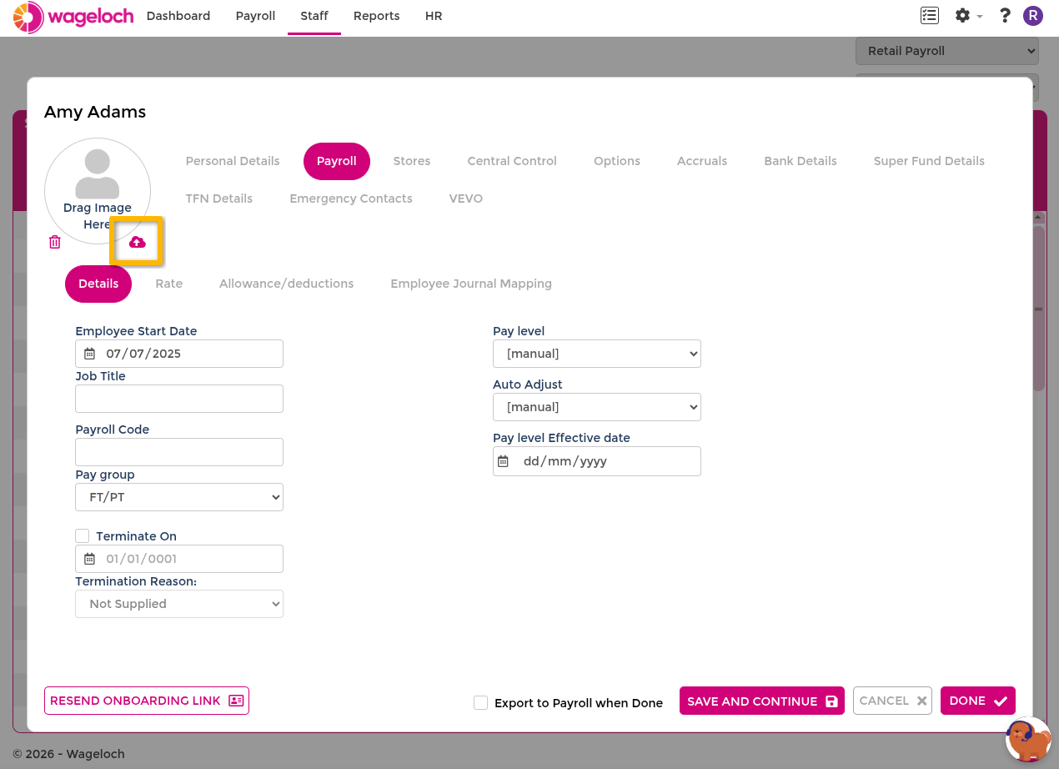
Task: Open the settings gear menu
Action: click(x=968, y=15)
